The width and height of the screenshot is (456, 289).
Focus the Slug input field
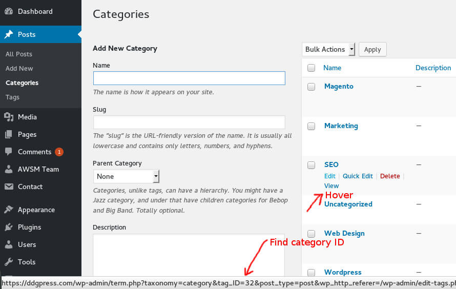click(189, 122)
